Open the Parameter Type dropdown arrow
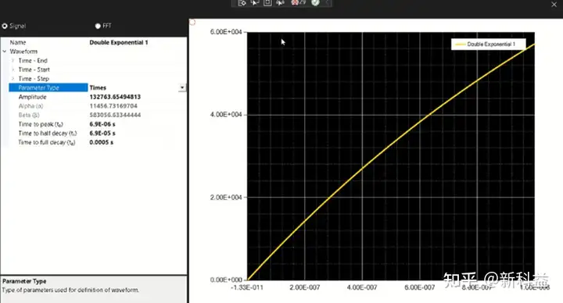 pyautogui.click(x=182, y=87)
